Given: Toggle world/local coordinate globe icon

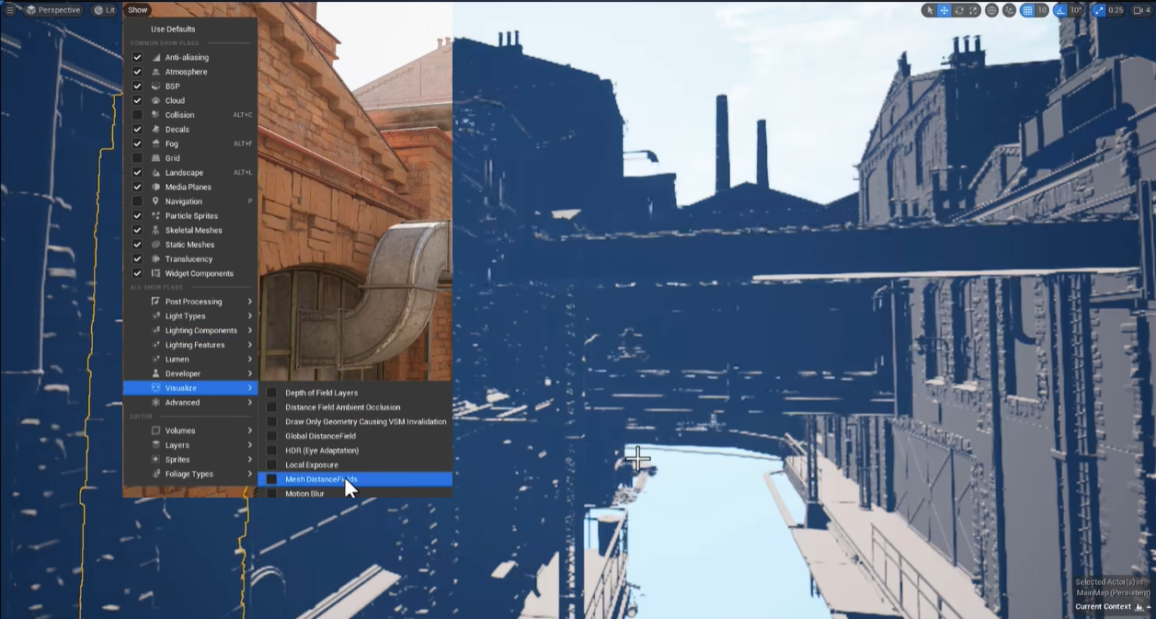Looking at the screenshot, I should [991, 10].
